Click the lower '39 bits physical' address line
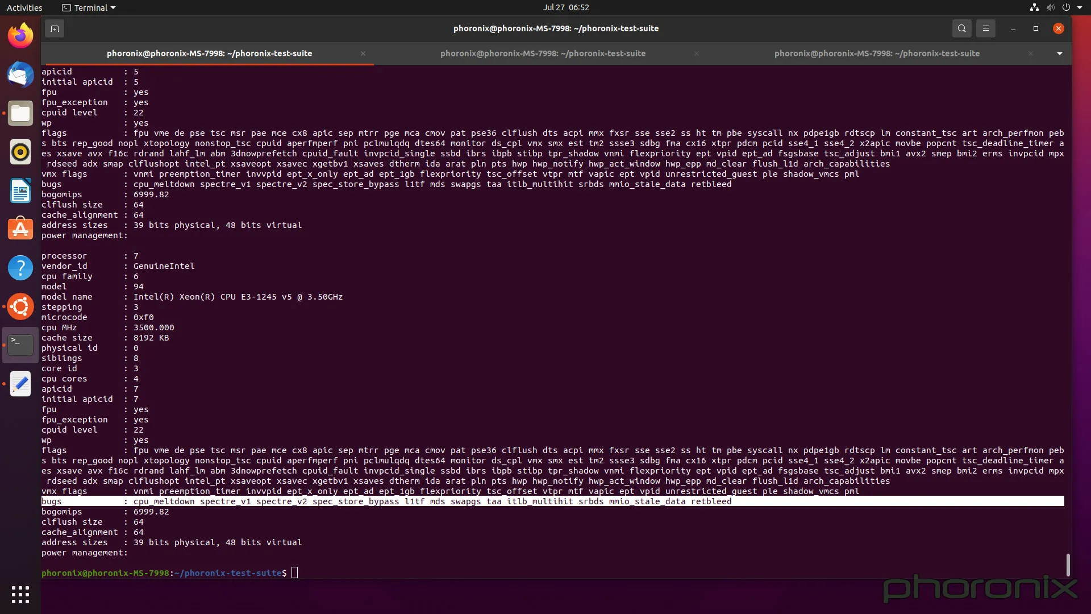 [x=172, y=542]
